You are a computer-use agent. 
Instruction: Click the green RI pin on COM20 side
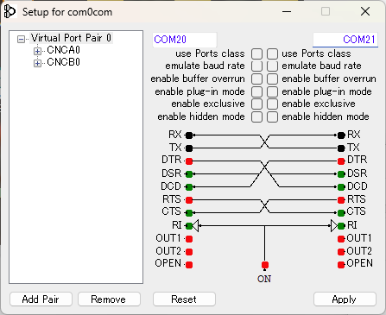tap(189, 226)
